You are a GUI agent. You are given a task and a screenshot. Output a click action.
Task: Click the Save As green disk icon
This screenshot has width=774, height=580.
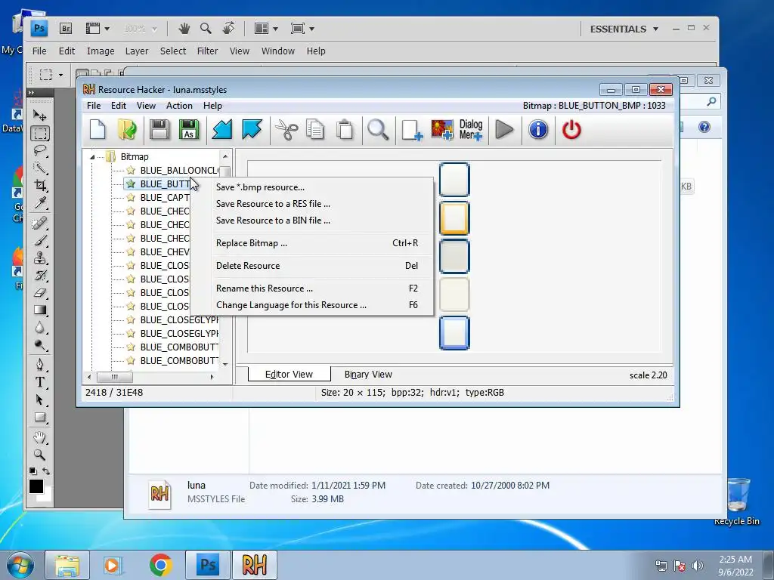tap(189, 130)
